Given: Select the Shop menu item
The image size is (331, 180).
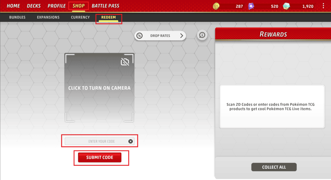Looking at the screenshot, I should click(79, 6).
